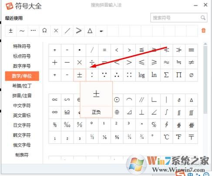Pick the ∞ infinity symbol
This screenshot has width=212, height=176.
55,112
